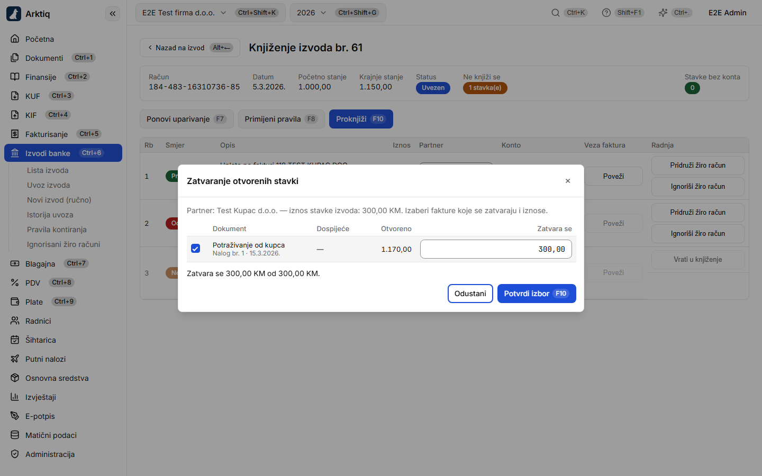Open E-potpis section
The image size is (762, 476).
point(63,416)
